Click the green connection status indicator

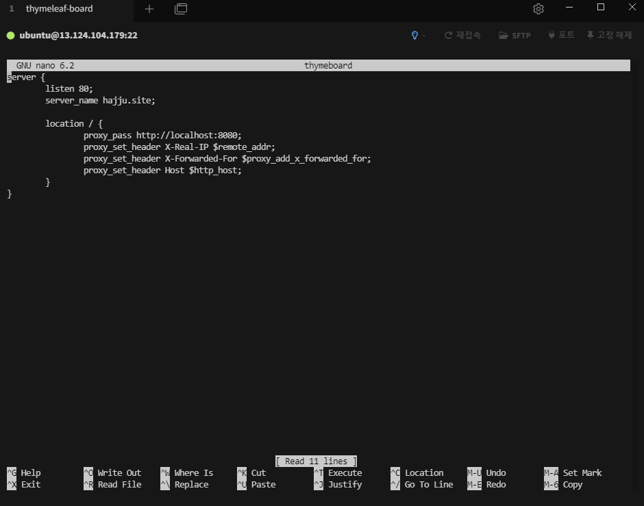click(x=11, y=36)
